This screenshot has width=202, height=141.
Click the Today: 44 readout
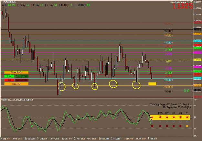pyautogui.click(x=24, y=5)
